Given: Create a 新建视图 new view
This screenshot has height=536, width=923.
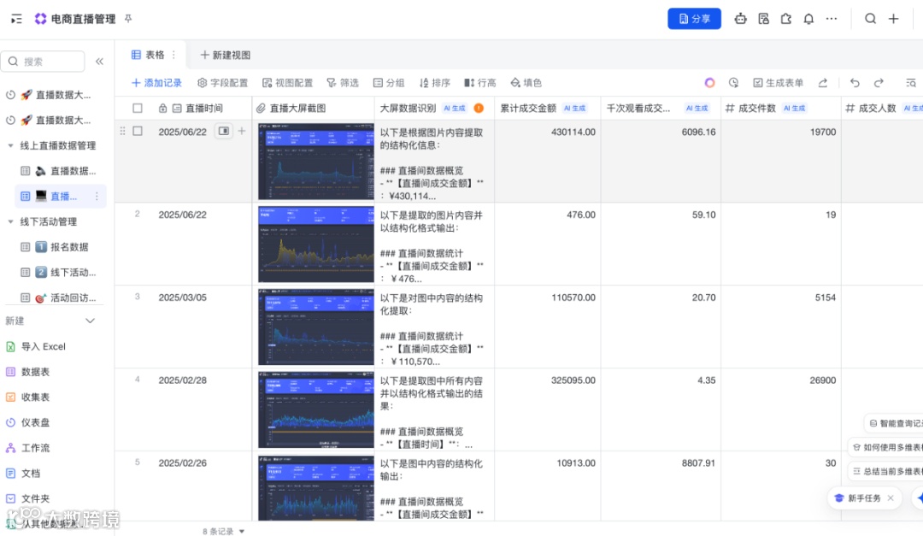Looking at the screenshot, I should pos(226,55).
